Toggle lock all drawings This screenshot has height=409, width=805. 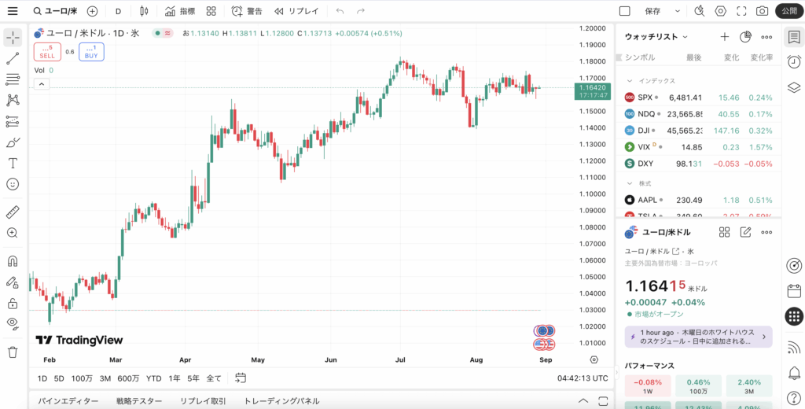pyautogui.click(x=13, y=303)
